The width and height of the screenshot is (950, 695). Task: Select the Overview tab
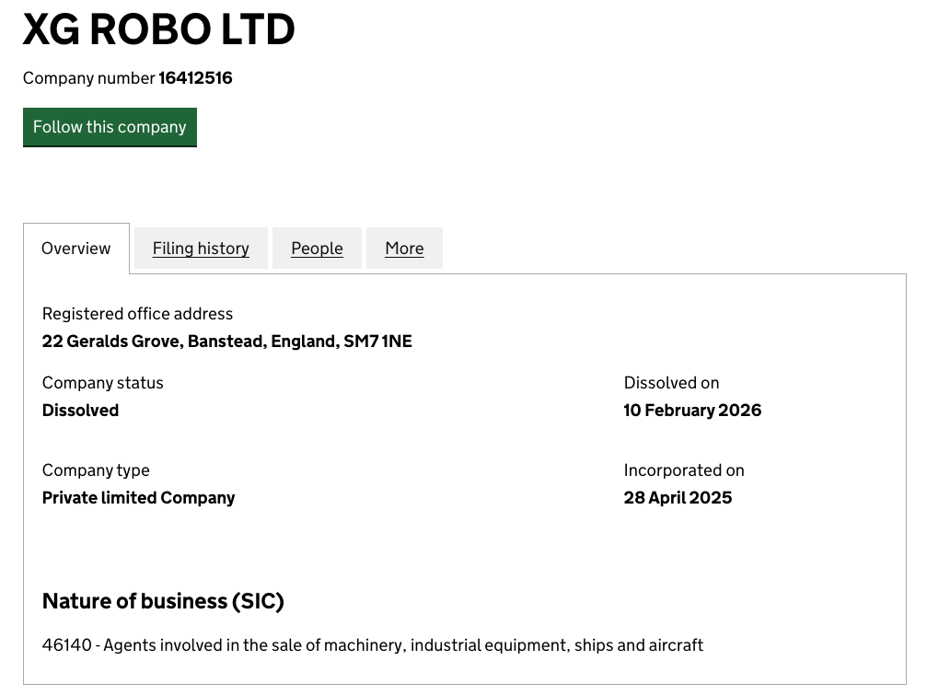pos(76,249)
